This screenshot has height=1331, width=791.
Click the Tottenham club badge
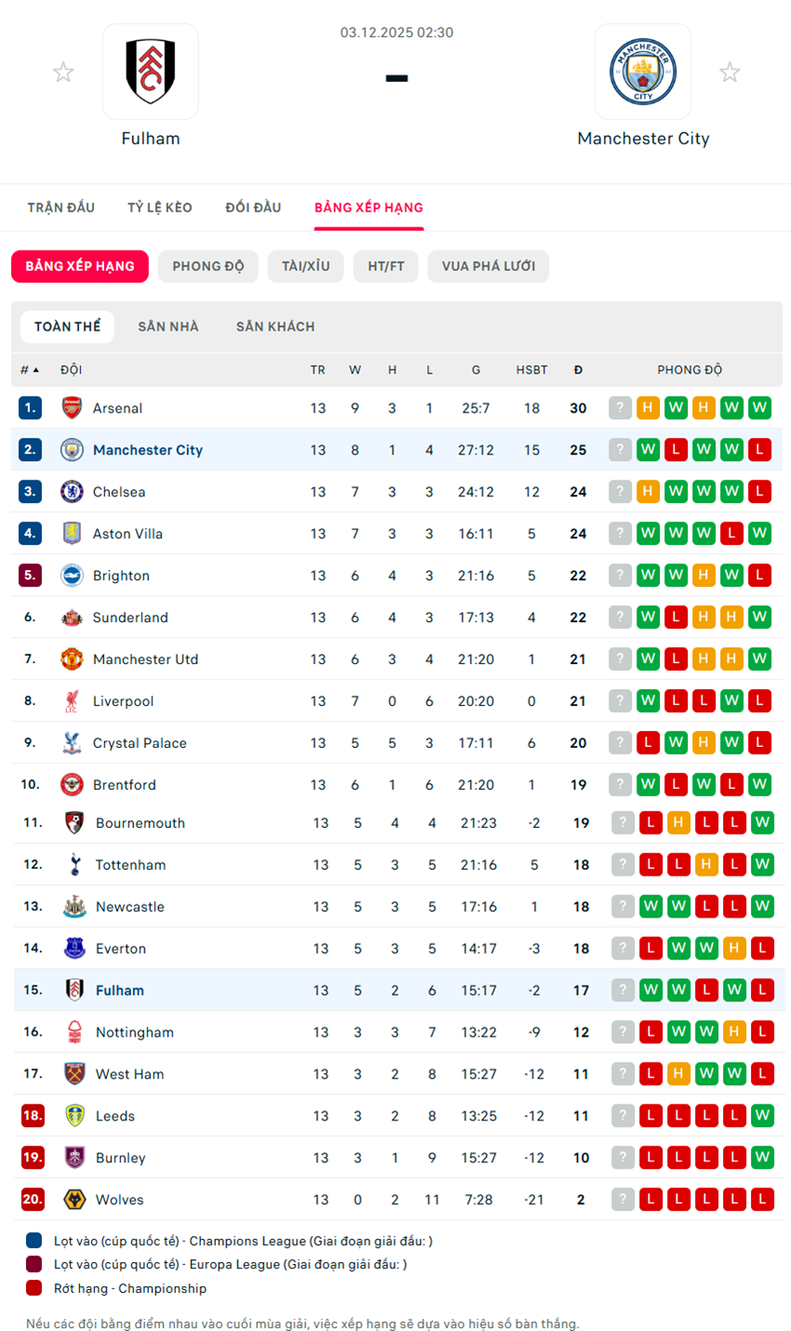[x=74, y=864]
